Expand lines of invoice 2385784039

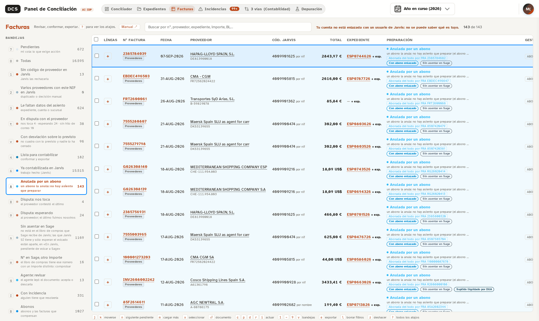point(108,56)
